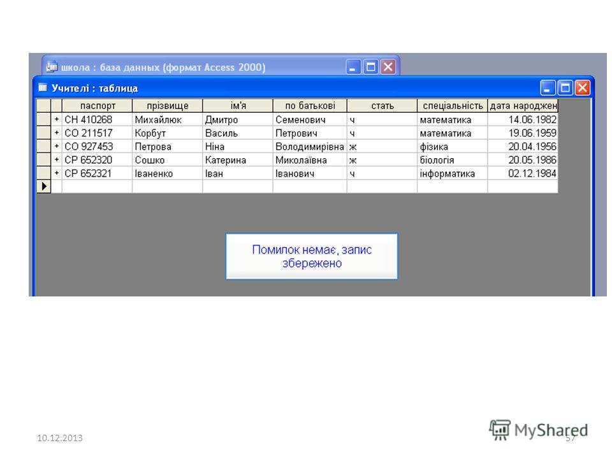612x459 pixels.
Task: Click the surname cell 'Корбут'
Action: point(168,133)
